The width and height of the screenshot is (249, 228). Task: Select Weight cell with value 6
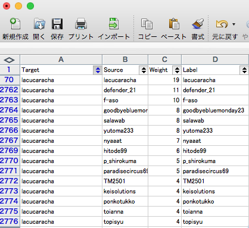164,151
